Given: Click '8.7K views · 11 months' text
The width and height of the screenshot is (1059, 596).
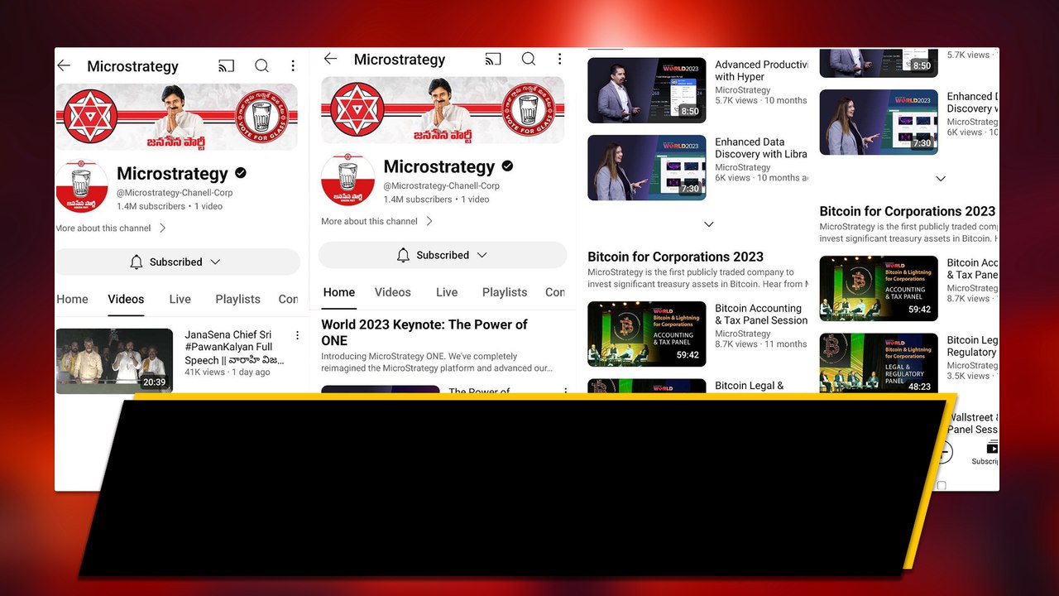Looking at the screenshot, I should point(761,344).
